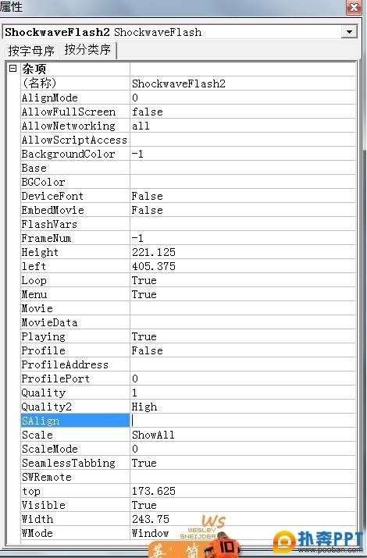Viewport: 367px width, 558px height.
Task: Close the 属性 properties window
Action: click(355, 8)
